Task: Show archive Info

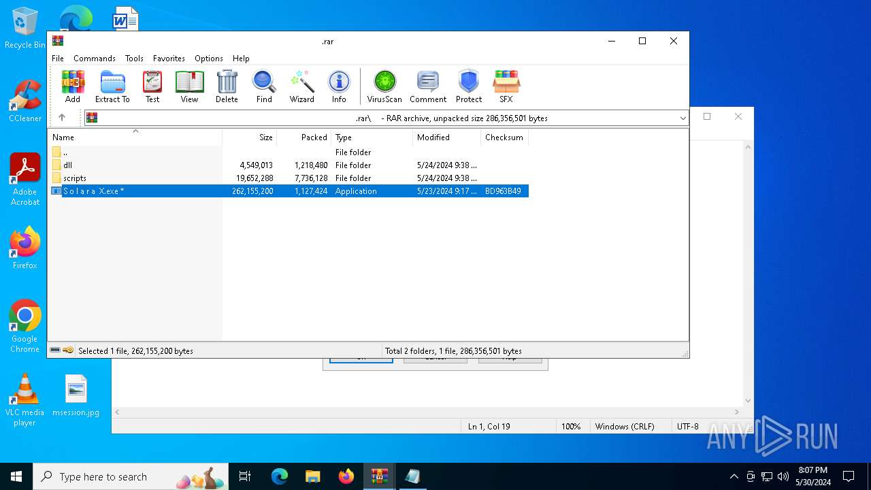Action: point(339,86)
